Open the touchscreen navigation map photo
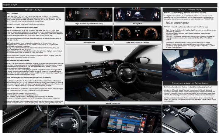 [125, 119]
